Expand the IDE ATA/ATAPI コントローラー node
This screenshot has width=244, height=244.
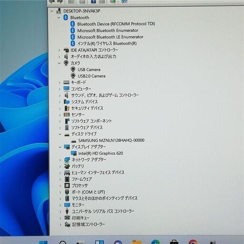59,51
